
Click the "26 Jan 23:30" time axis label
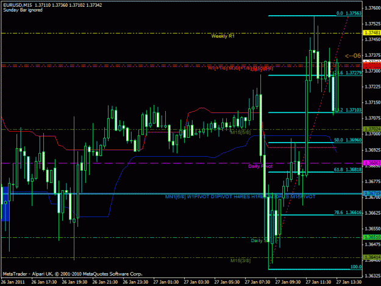point(135,282)
